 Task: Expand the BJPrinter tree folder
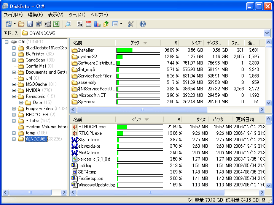pyautogui.click(x=14, y=54)
